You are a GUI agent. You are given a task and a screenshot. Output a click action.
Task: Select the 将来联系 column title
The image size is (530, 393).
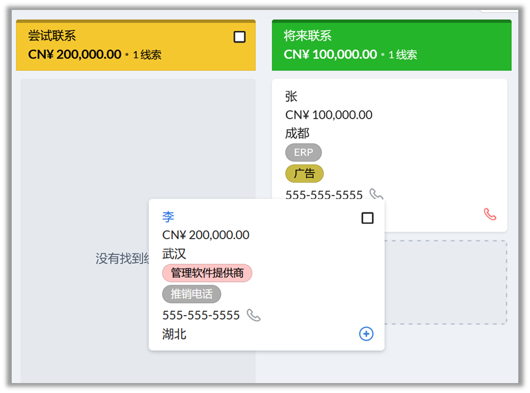coord(308,36)
